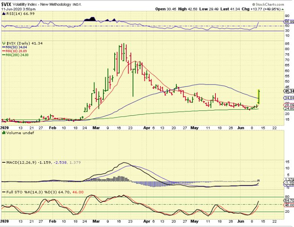Screen dimensions: 294x227
Task: Click the $VIX ticker symbol in title
Action: [6, 5]
